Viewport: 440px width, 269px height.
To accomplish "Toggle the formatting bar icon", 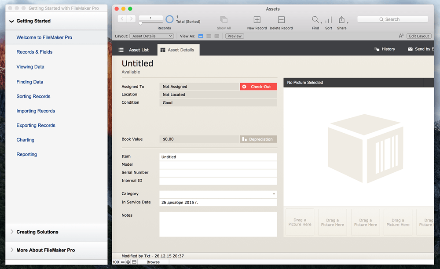I will (x=401, y=36).
